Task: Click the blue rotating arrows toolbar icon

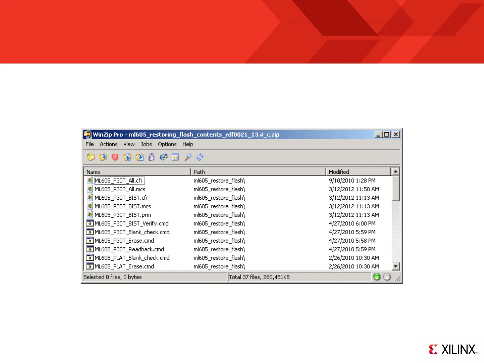Action: point(200,157)
